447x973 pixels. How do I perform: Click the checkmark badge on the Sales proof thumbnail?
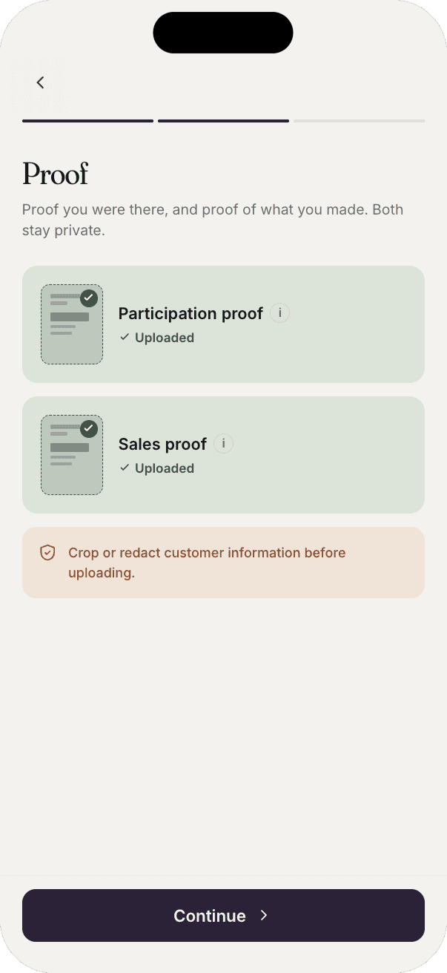89,429
